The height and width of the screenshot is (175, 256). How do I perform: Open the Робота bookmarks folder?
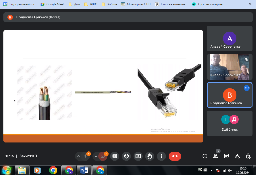click(x=109, y=4)
